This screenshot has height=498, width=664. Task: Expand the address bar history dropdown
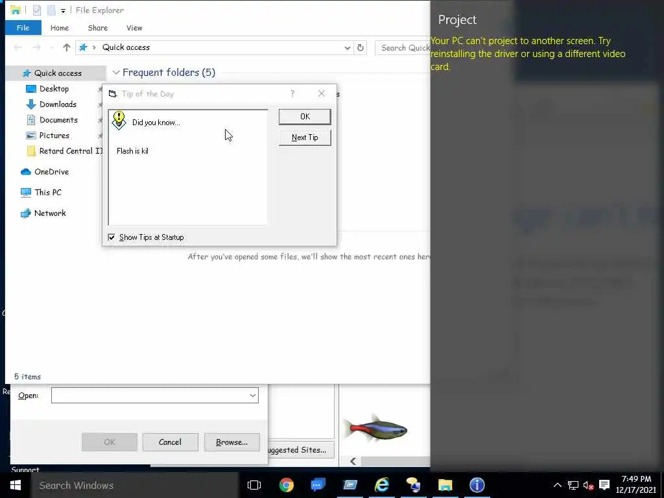click(348, 48)
